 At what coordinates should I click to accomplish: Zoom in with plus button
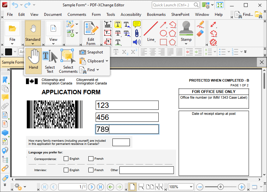241,187
